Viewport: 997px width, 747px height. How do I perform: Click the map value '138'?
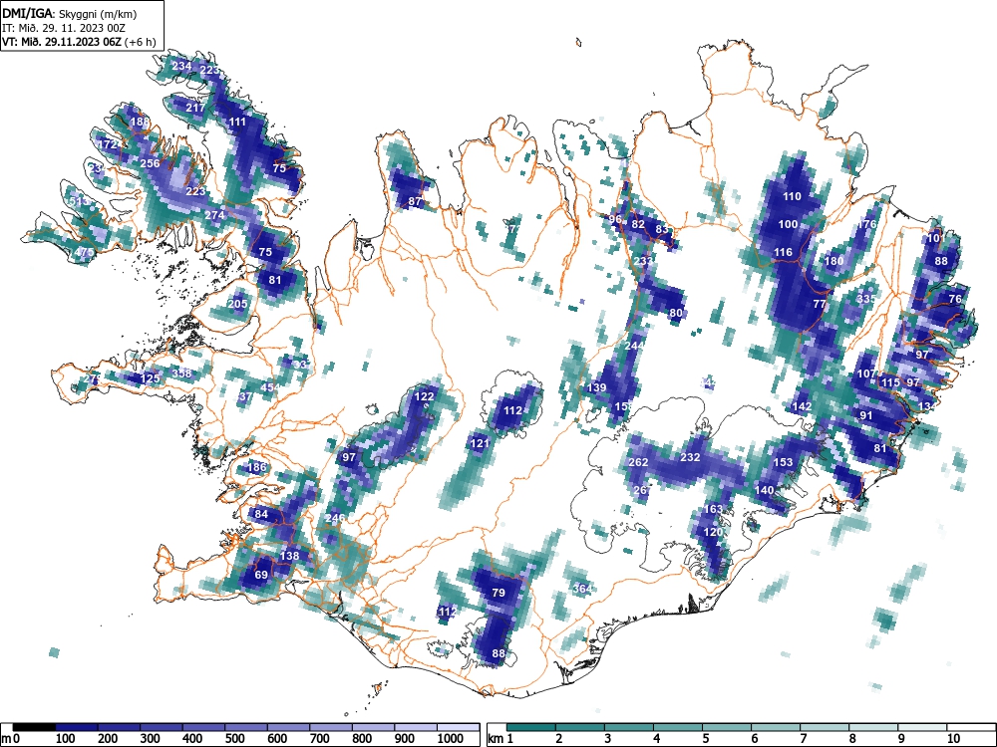point(289,556)
